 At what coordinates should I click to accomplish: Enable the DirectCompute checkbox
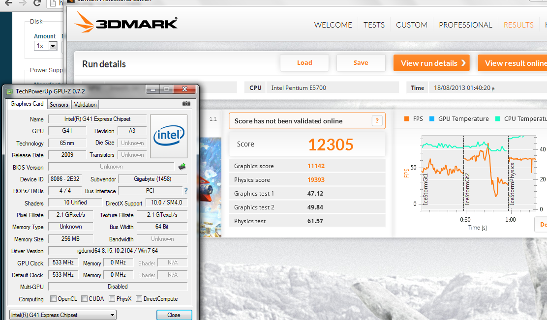click(x=139, y=299)
